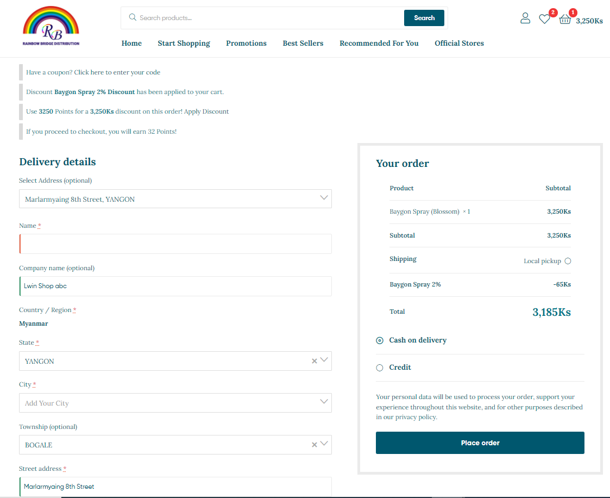This screenshot has height=498, width=610.
Task: Click the Place order button
Action: click(x=480, y=443)
